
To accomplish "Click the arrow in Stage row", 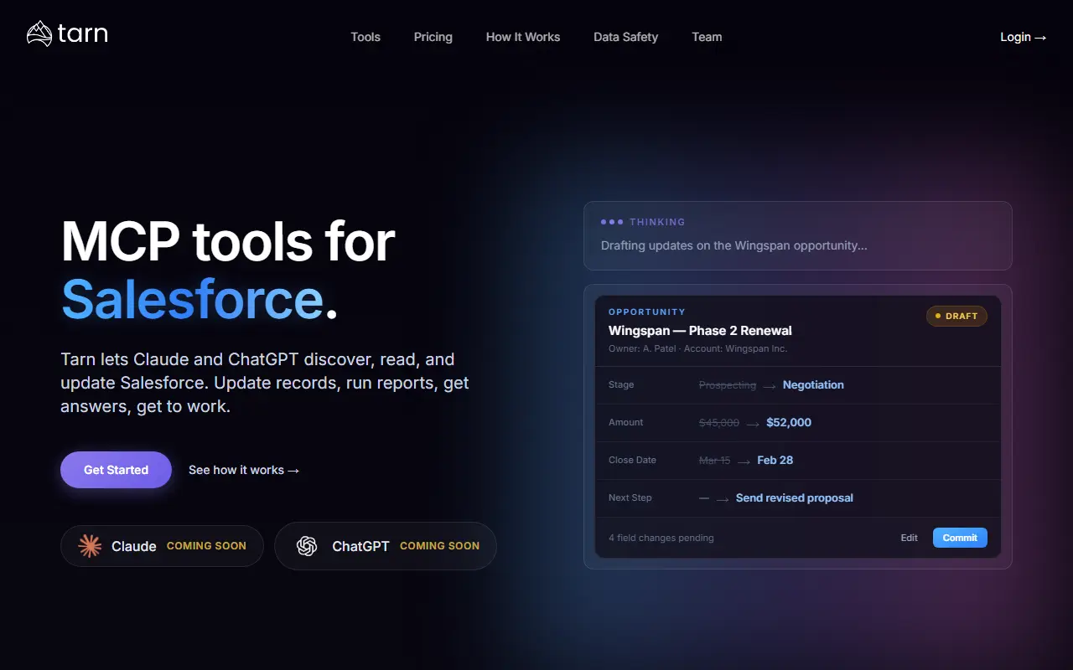I will 770,386.
